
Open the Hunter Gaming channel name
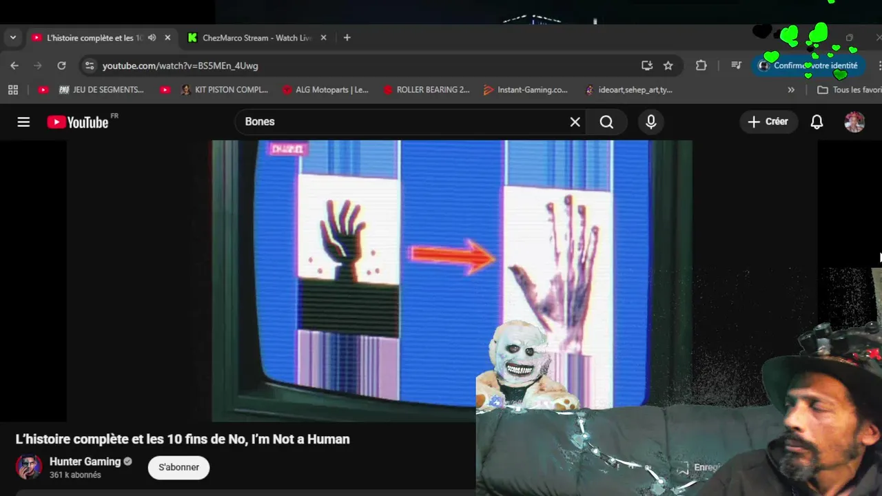pos(85,462)
